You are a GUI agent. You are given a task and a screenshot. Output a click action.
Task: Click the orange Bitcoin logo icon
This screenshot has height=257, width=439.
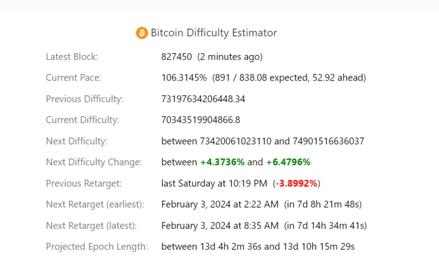(x=142, y=33)
